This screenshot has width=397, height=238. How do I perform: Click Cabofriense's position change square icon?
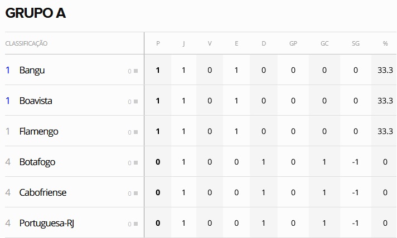coord(135,194)
